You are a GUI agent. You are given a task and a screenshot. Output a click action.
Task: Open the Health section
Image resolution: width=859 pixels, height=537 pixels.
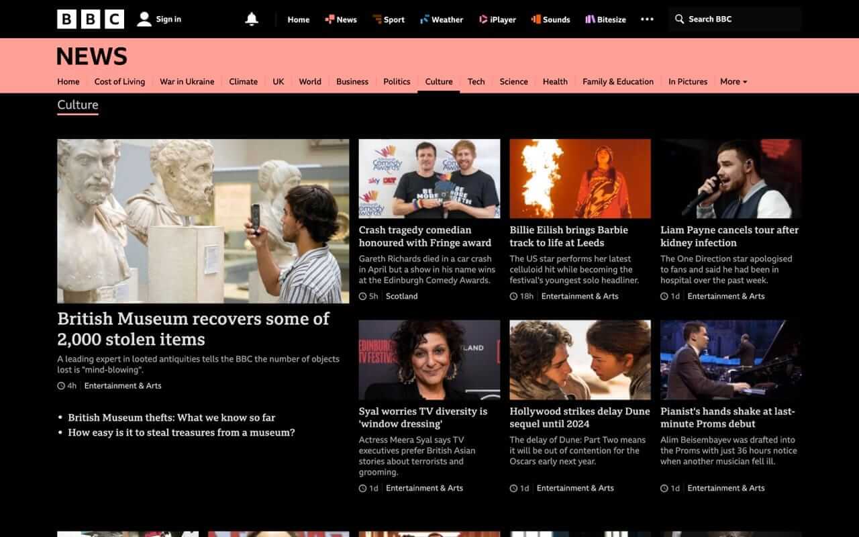click(555, 81)
